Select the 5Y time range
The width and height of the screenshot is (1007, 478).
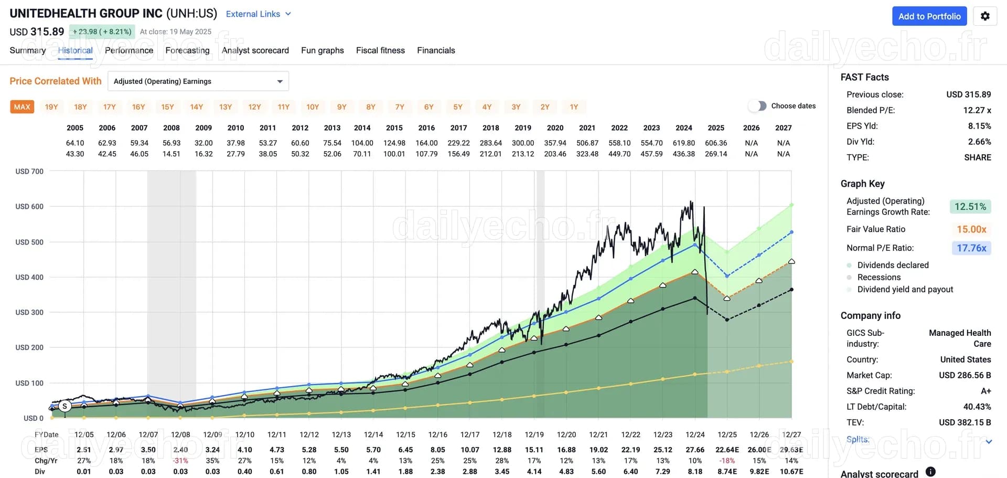pos(458,107)
